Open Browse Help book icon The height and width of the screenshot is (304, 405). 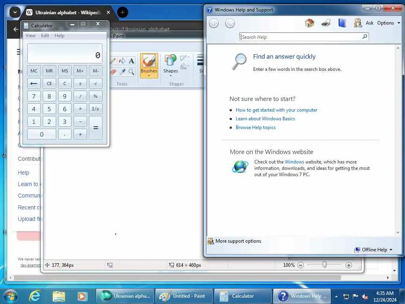(x=342, y=23)
